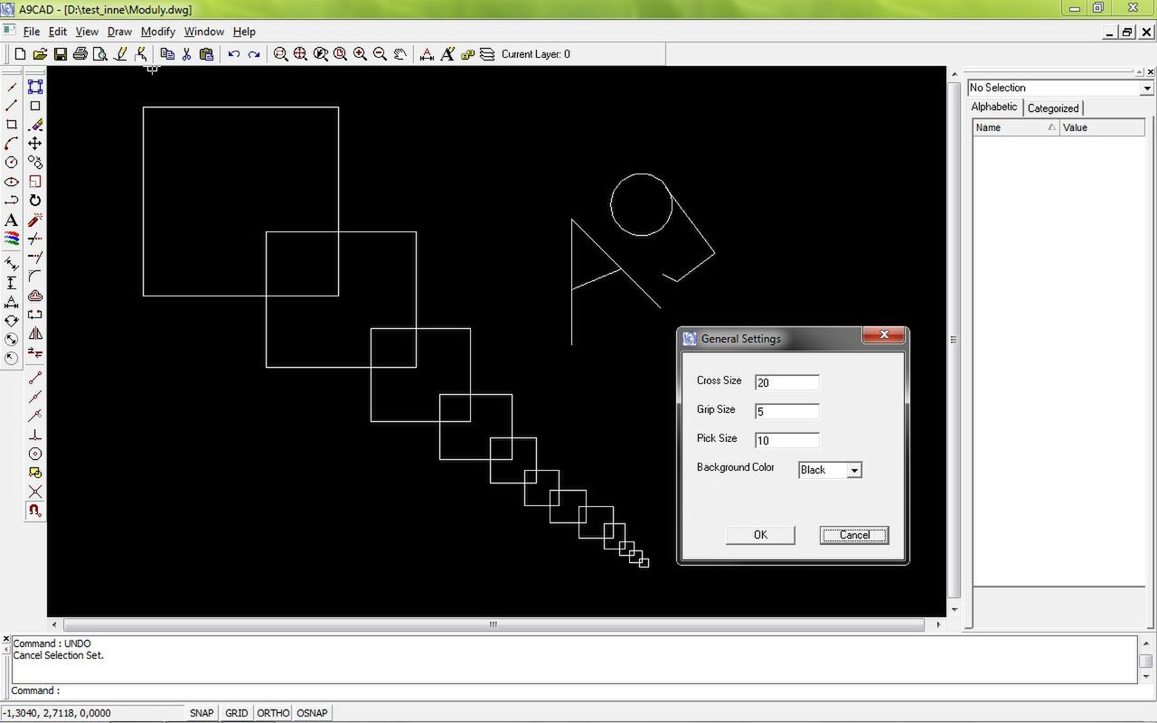The height and width of the screenshot is (723, 1157).
Task: Select the Rectangle draw tool
Action: coord(12,125)
